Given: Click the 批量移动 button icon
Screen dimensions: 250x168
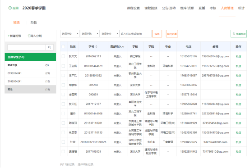Looking at the screenshot, I should pos(234,34).
